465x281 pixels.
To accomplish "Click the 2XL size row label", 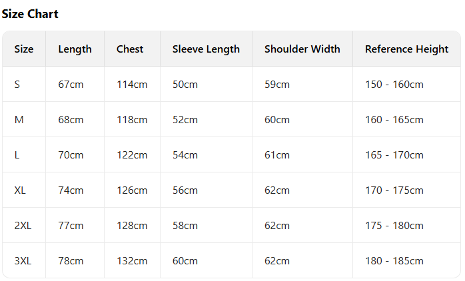I will (x=23, y=226).
